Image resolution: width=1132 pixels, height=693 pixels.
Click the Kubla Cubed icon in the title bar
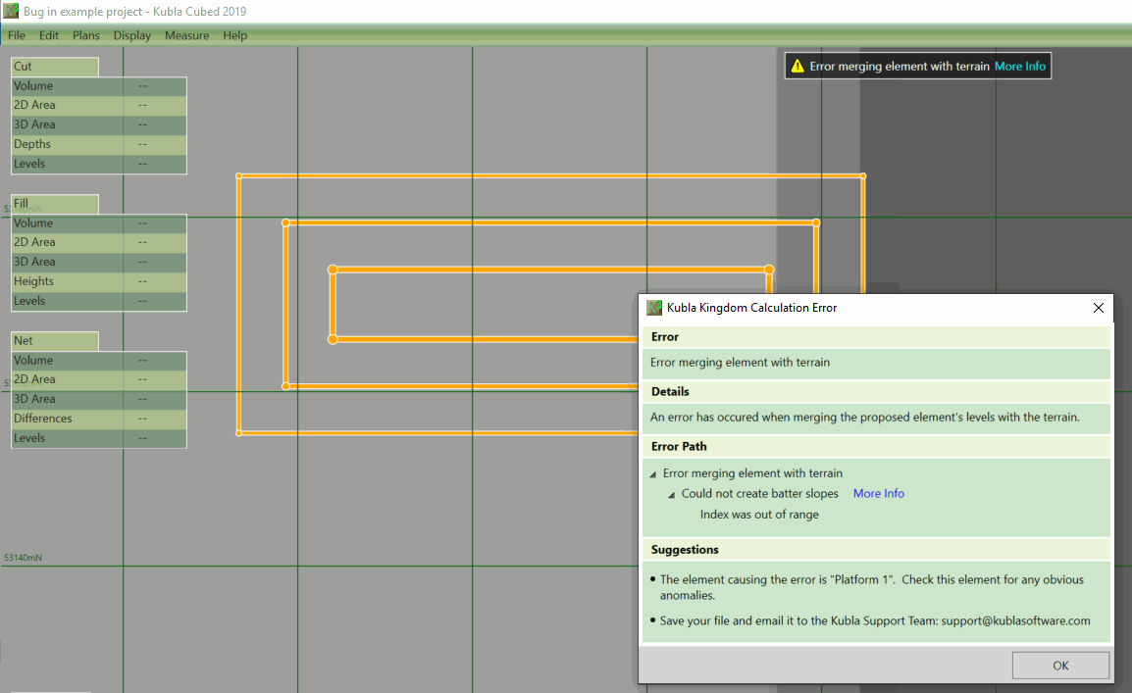[x=11, y=12]
